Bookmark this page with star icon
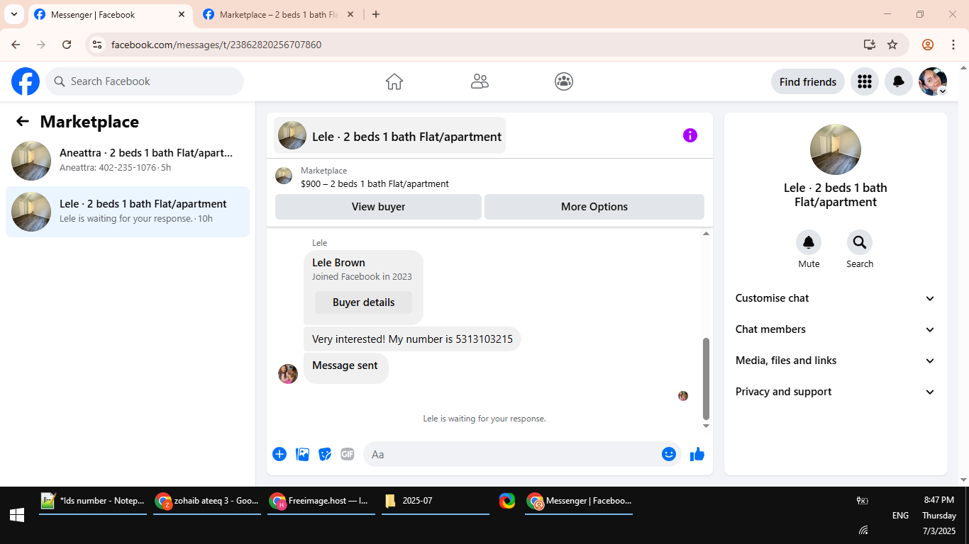This screenshot has height=544, width=969. pos(892,45)
